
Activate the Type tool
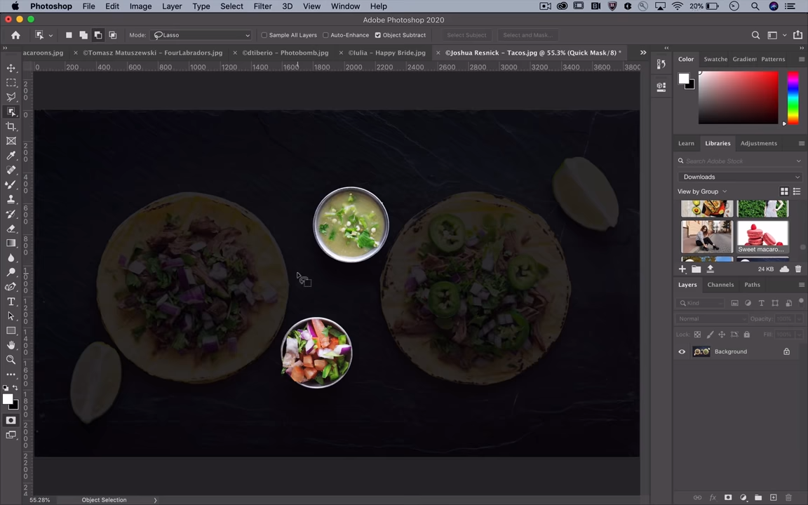click(x=11, y=302)
